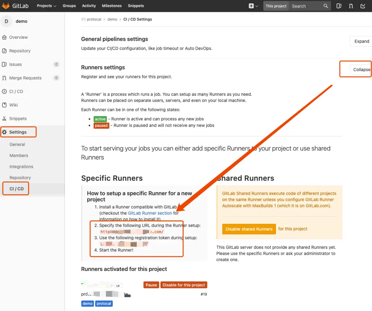Click the General pipelines settings heading
This screenshot has height=311, width=372.
(115, 39)
